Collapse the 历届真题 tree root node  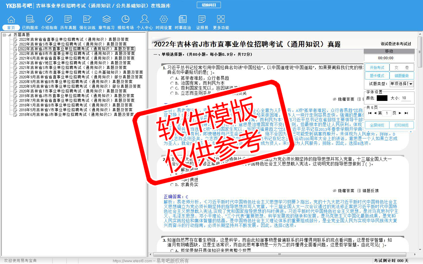[5, 35]
